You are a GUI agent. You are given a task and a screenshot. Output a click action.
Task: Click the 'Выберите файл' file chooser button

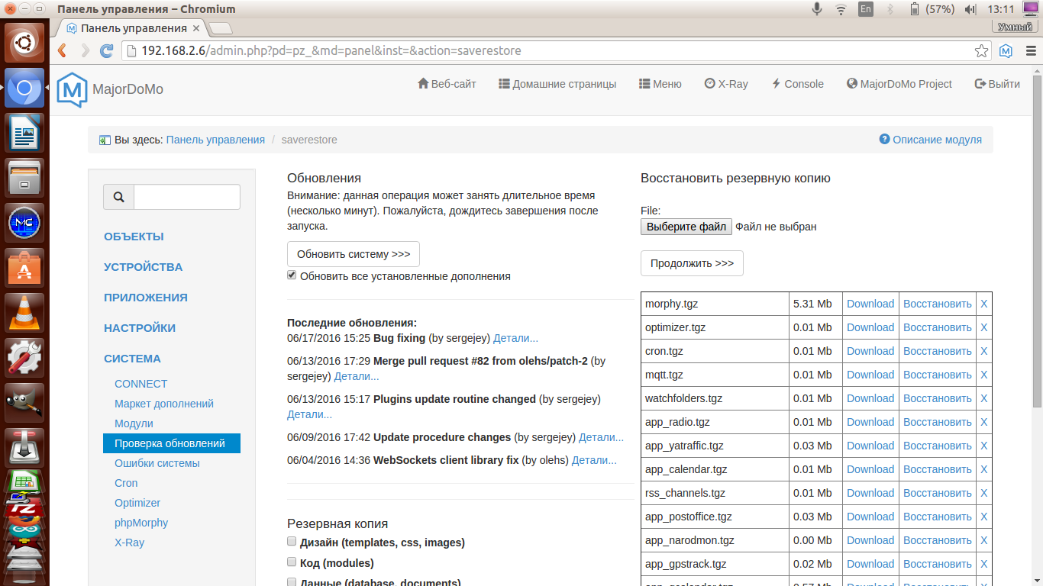(x=686, y=227)
